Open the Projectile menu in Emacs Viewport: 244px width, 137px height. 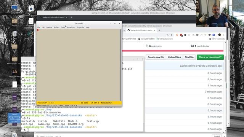(80, 27)
